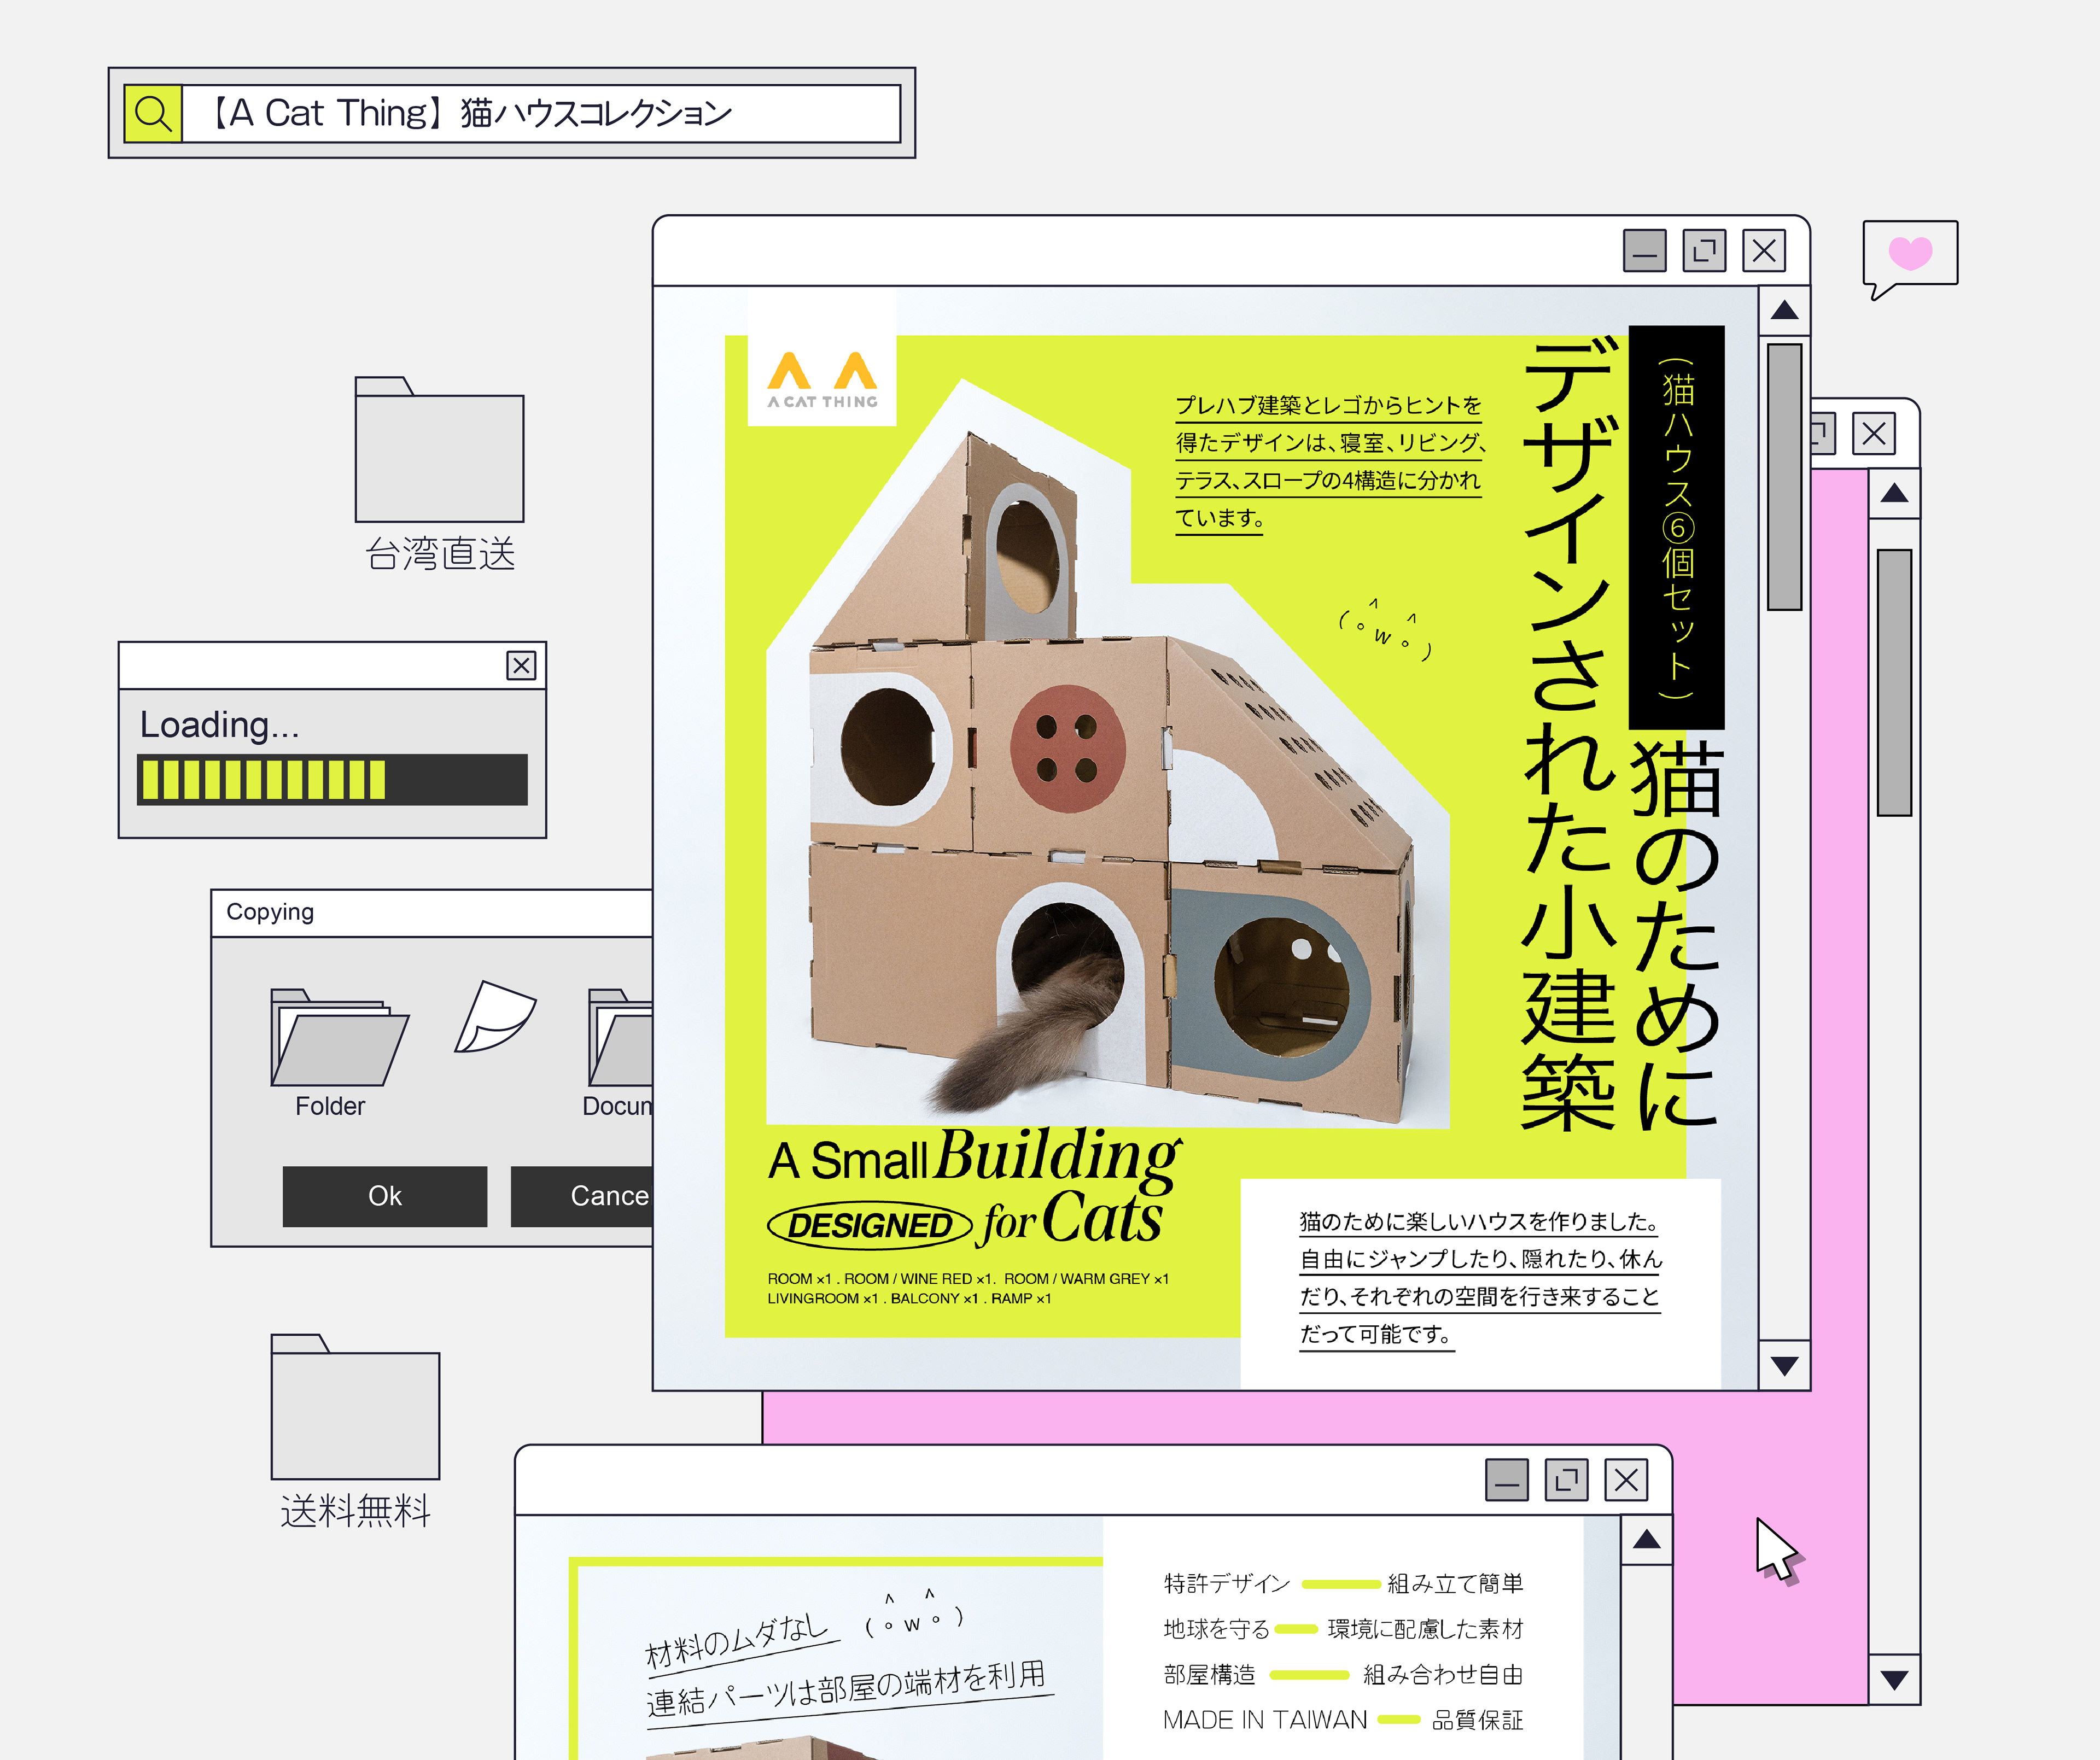Click the search field reading A Cat Thing

(541, 113)
